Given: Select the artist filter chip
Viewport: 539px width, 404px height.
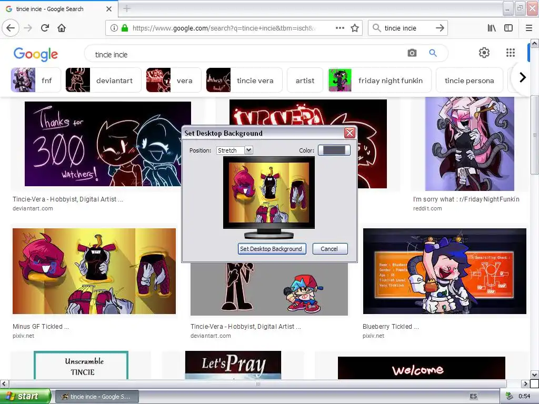Looking at the screenshot, I should click(305, 80).
